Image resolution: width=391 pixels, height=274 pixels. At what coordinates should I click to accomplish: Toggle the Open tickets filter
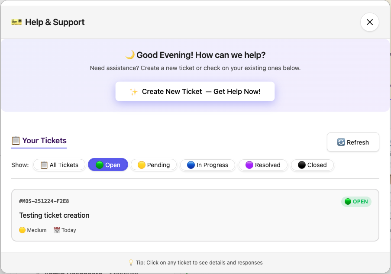(x=108, y=165)
